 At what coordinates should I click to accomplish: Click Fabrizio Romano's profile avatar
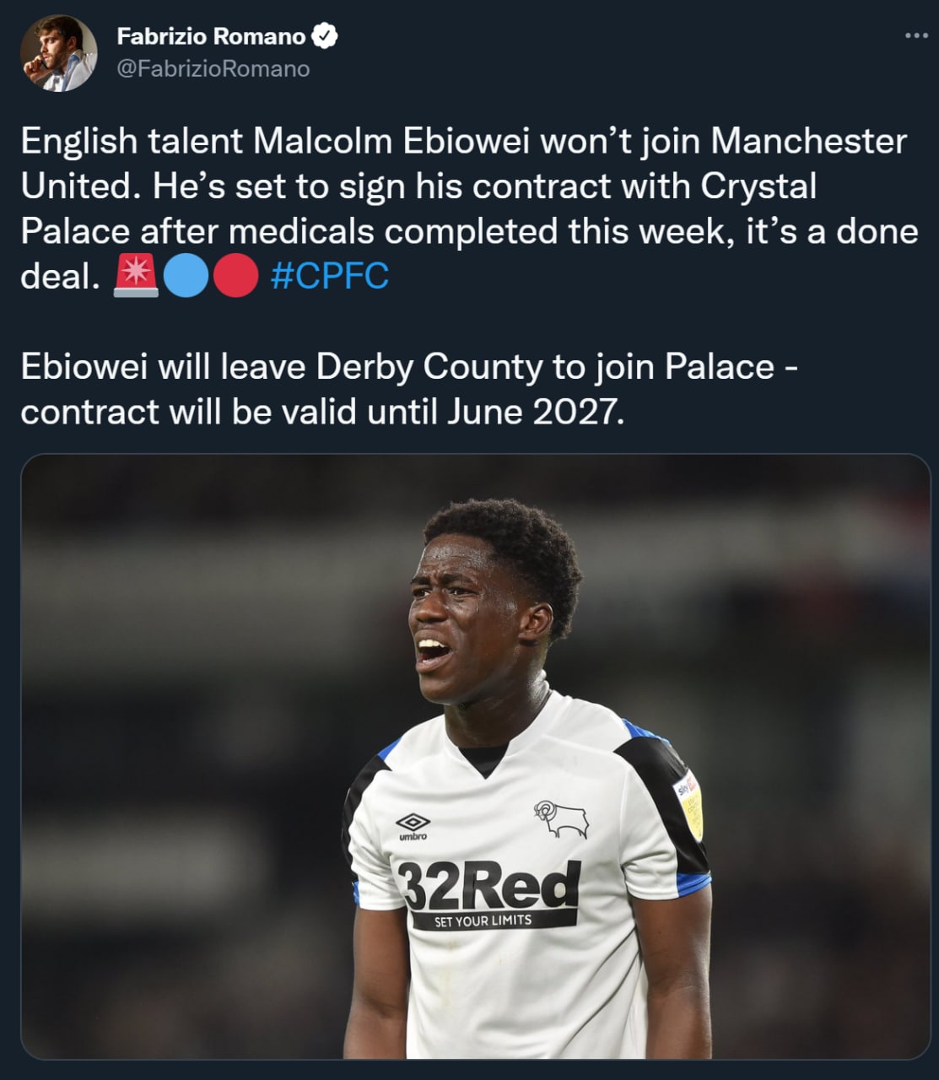(x=58, y=52)
